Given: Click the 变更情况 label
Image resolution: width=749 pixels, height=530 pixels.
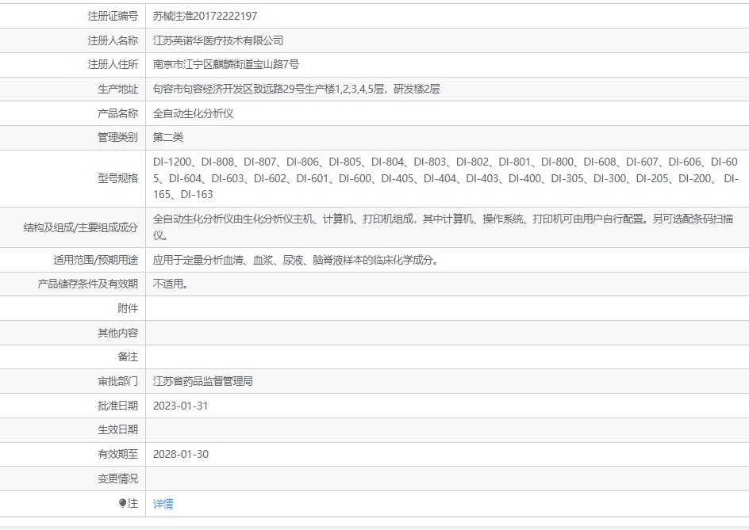Looking at the screenshot, I should tap(118, 479).
